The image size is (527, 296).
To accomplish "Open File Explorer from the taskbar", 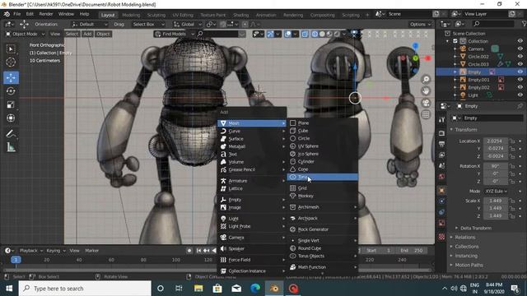I will coord(198,289).
